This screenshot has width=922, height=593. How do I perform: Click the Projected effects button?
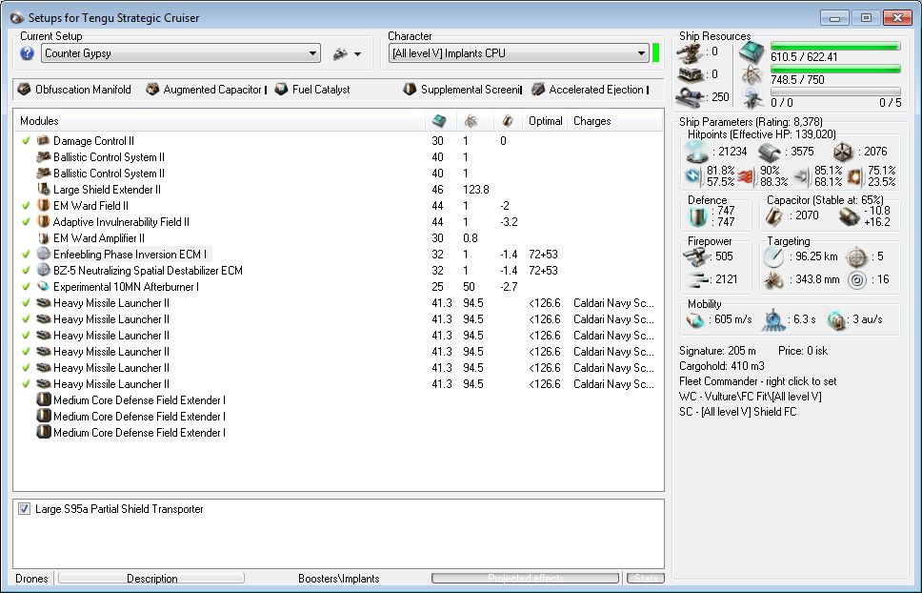pos(525,579)
